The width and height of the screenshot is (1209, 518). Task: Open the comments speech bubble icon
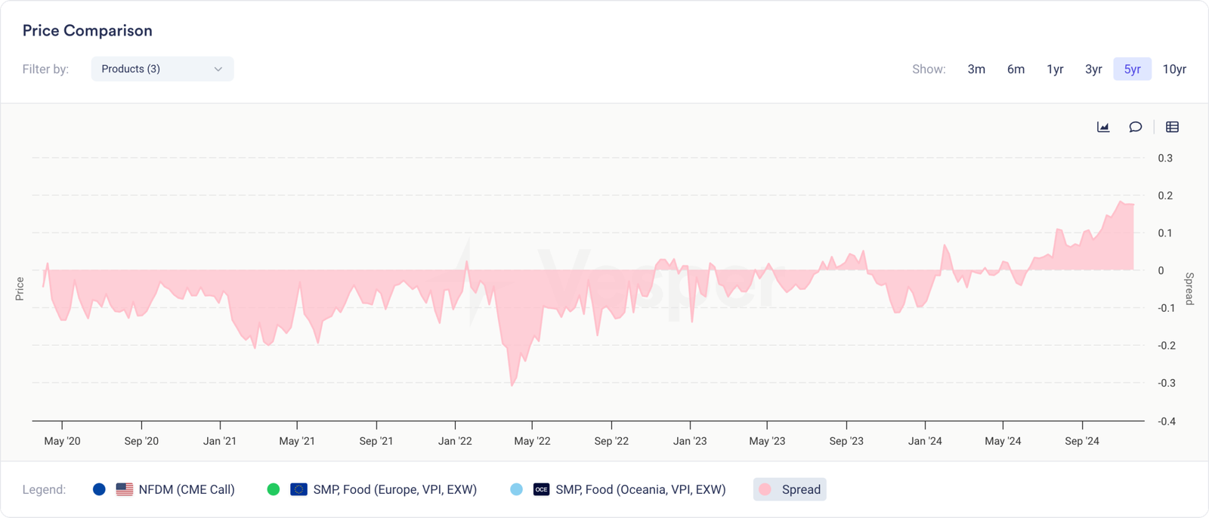[1135, 127]
